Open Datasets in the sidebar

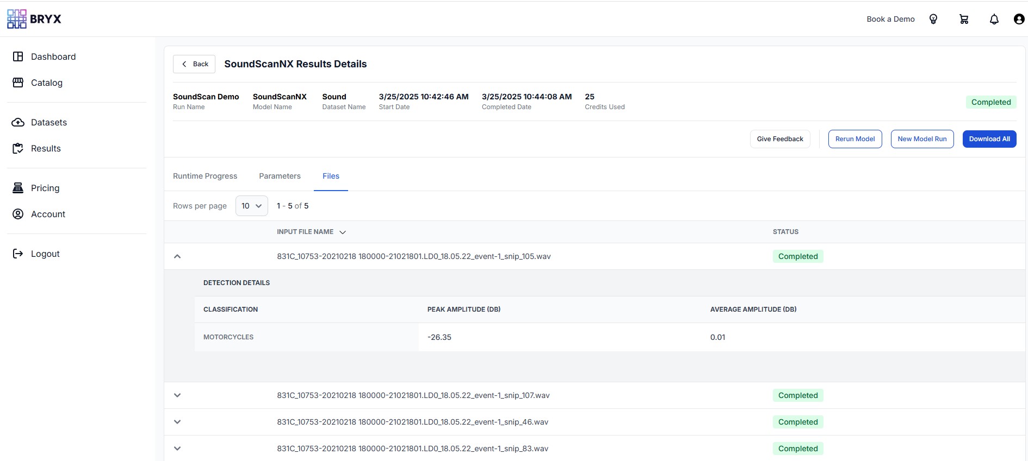[48, 122]
